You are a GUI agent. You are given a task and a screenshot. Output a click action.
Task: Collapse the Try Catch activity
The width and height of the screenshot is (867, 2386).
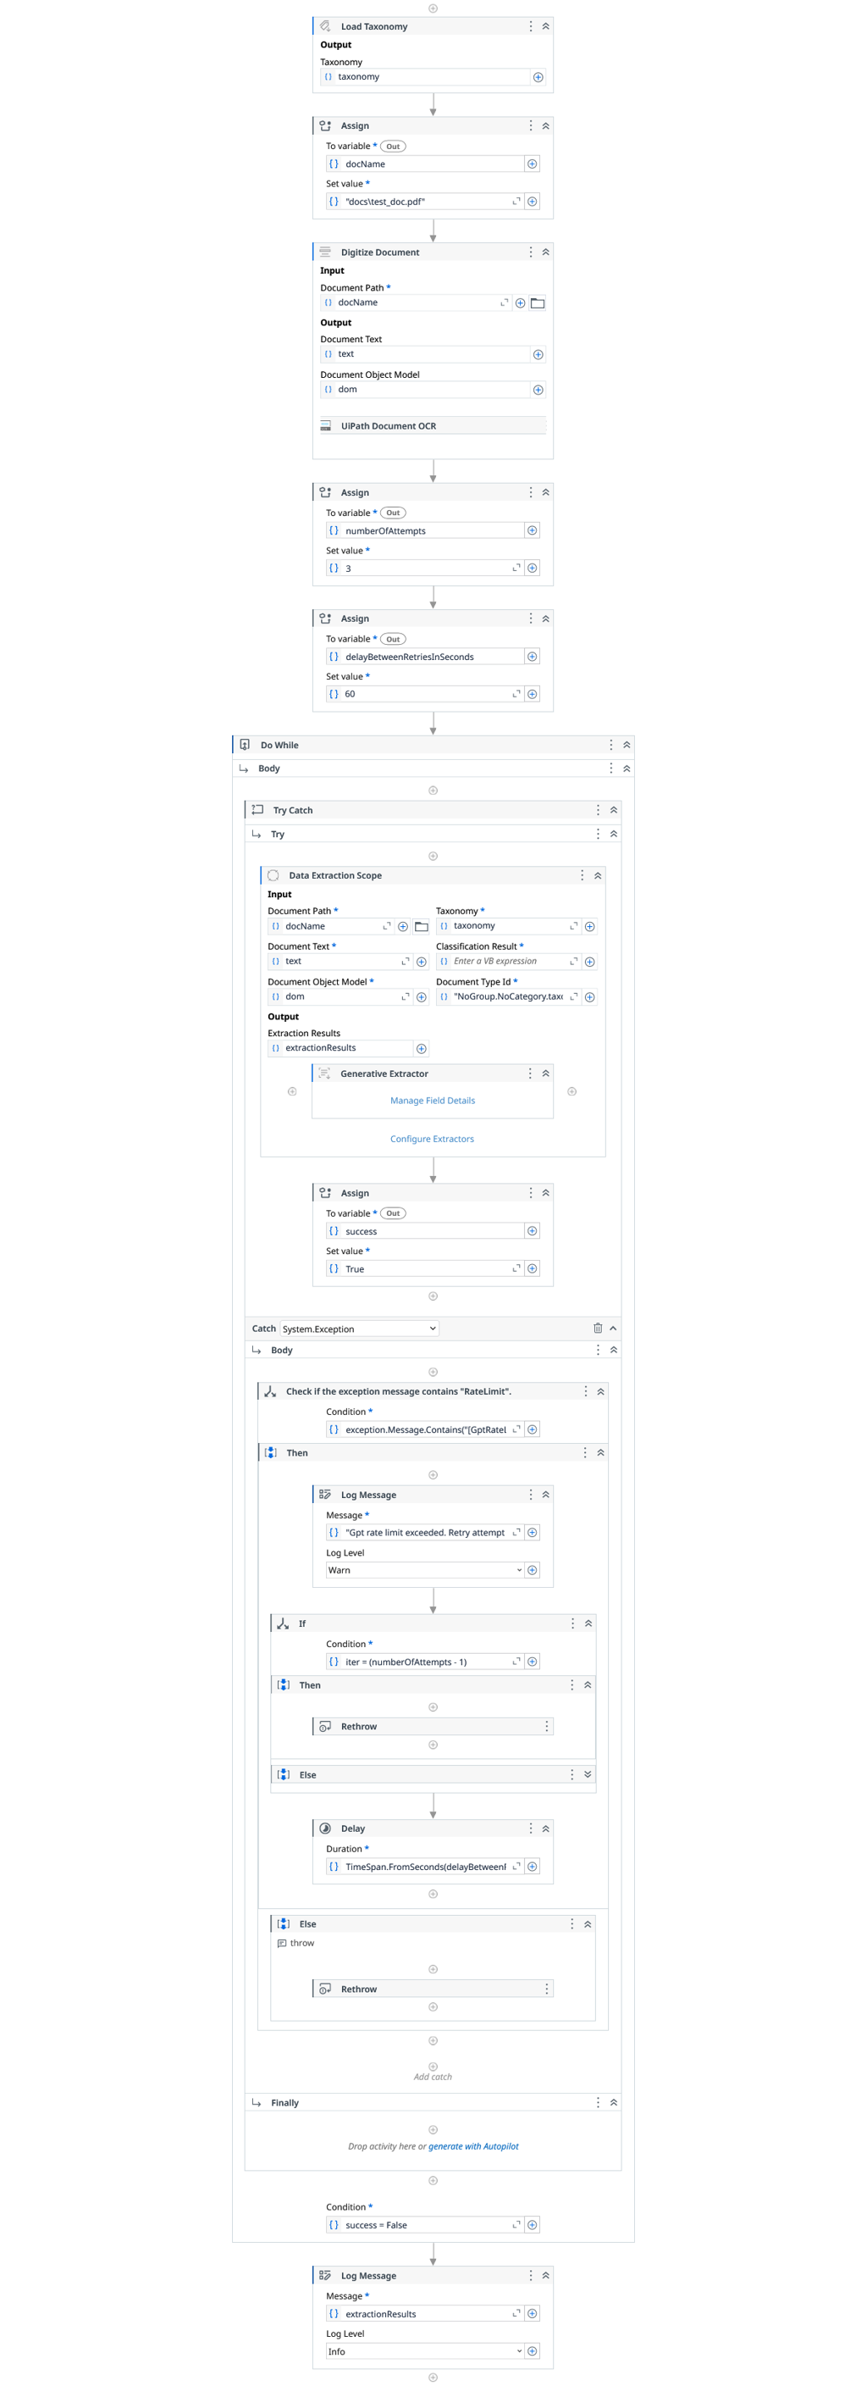click(x=614, y=811)
